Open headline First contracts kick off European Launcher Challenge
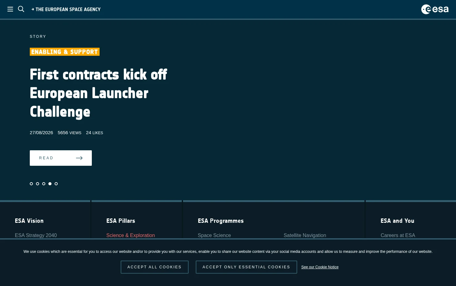The height and width of the screenshot is (286, 456). [98, 93]
